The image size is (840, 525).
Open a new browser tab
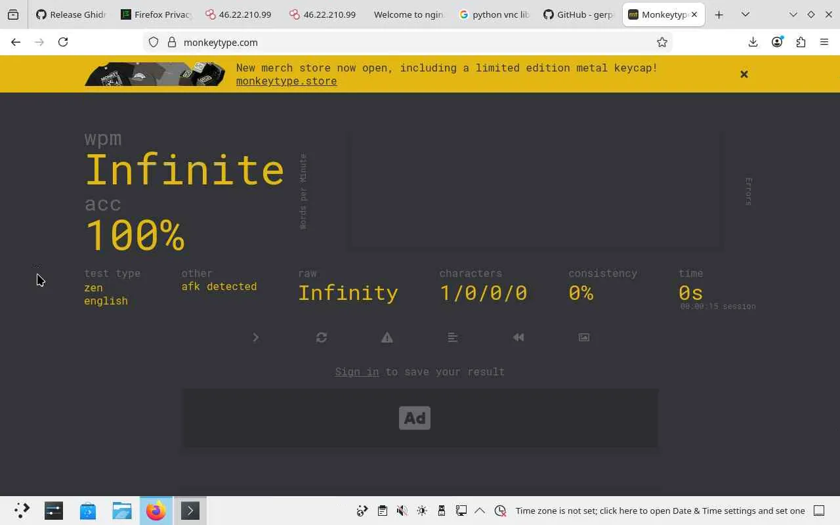tap(719, 14)
